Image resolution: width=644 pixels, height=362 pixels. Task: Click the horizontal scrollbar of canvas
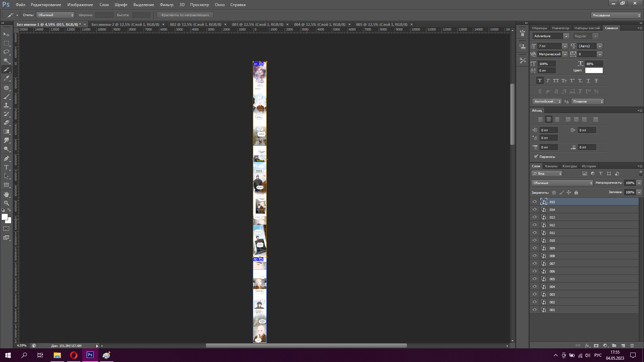tap(306, 346)
